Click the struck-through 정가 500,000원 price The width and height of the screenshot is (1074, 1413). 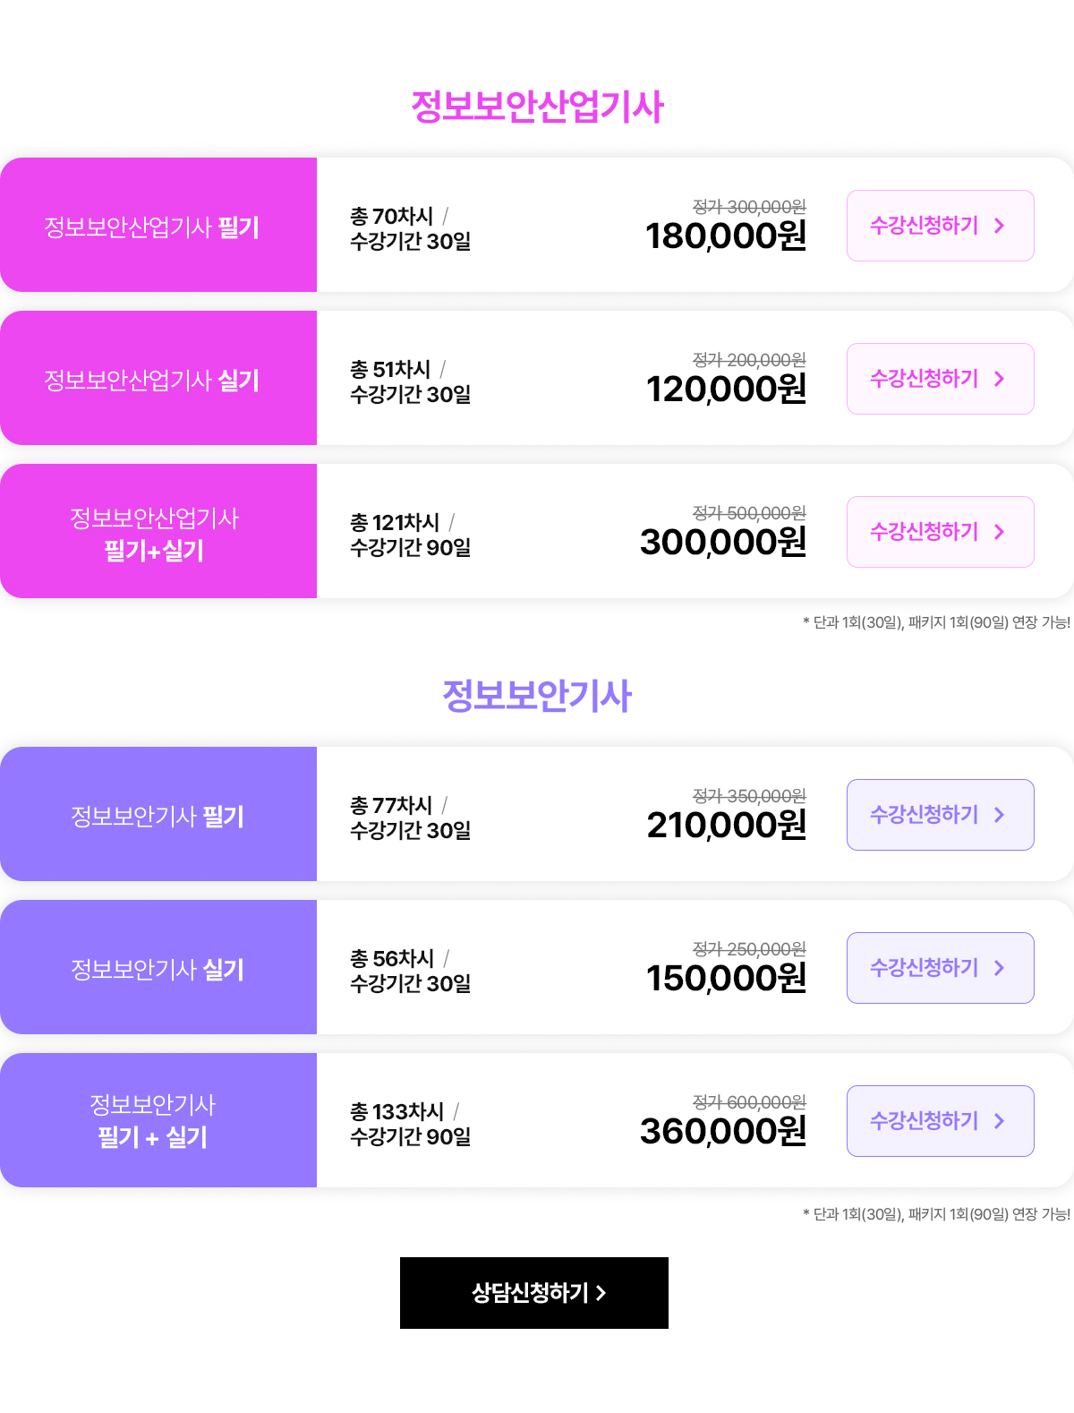749,513
